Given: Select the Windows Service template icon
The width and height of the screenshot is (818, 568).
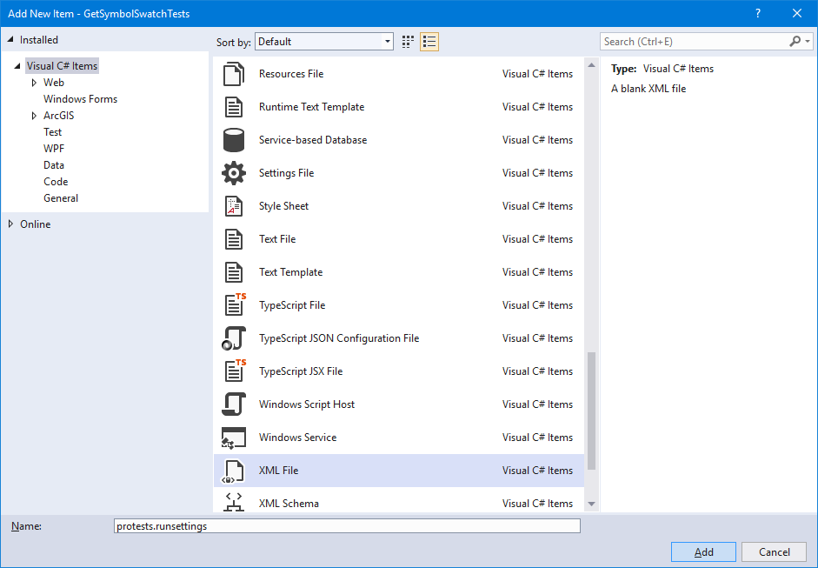Looking at the screenshot, I should pyautogui.click(x=233, y=437).
